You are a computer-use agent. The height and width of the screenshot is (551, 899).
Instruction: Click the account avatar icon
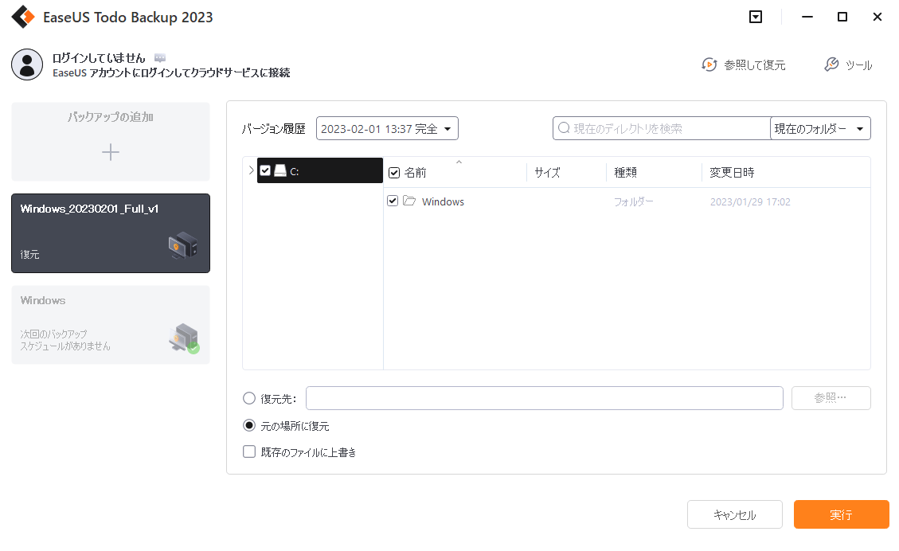click(27, 64)
